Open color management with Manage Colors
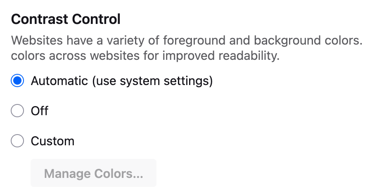The image size is (365, 194). (x=93, y=173)
